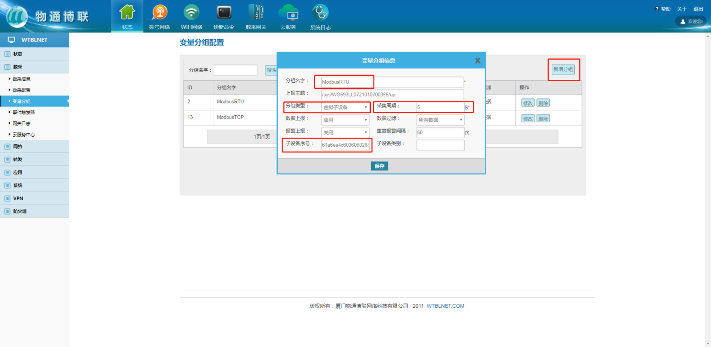711x347 pixels.
Task: Open the 数据过滤 dropdown
Action: click(x=440, y=120)
